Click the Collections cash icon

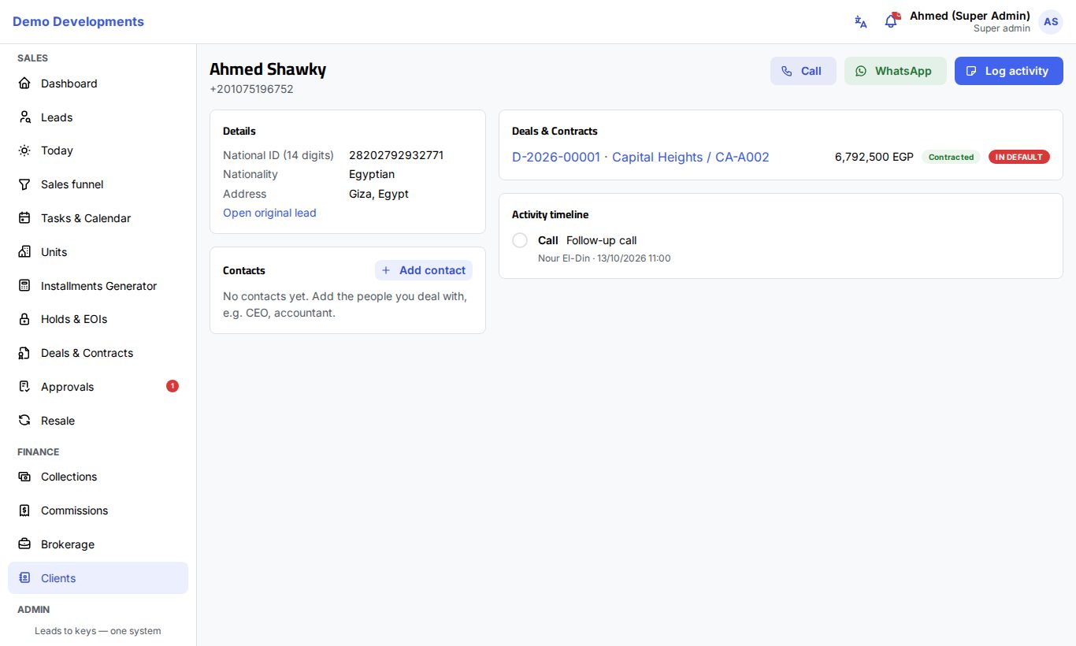pos(24,477)
